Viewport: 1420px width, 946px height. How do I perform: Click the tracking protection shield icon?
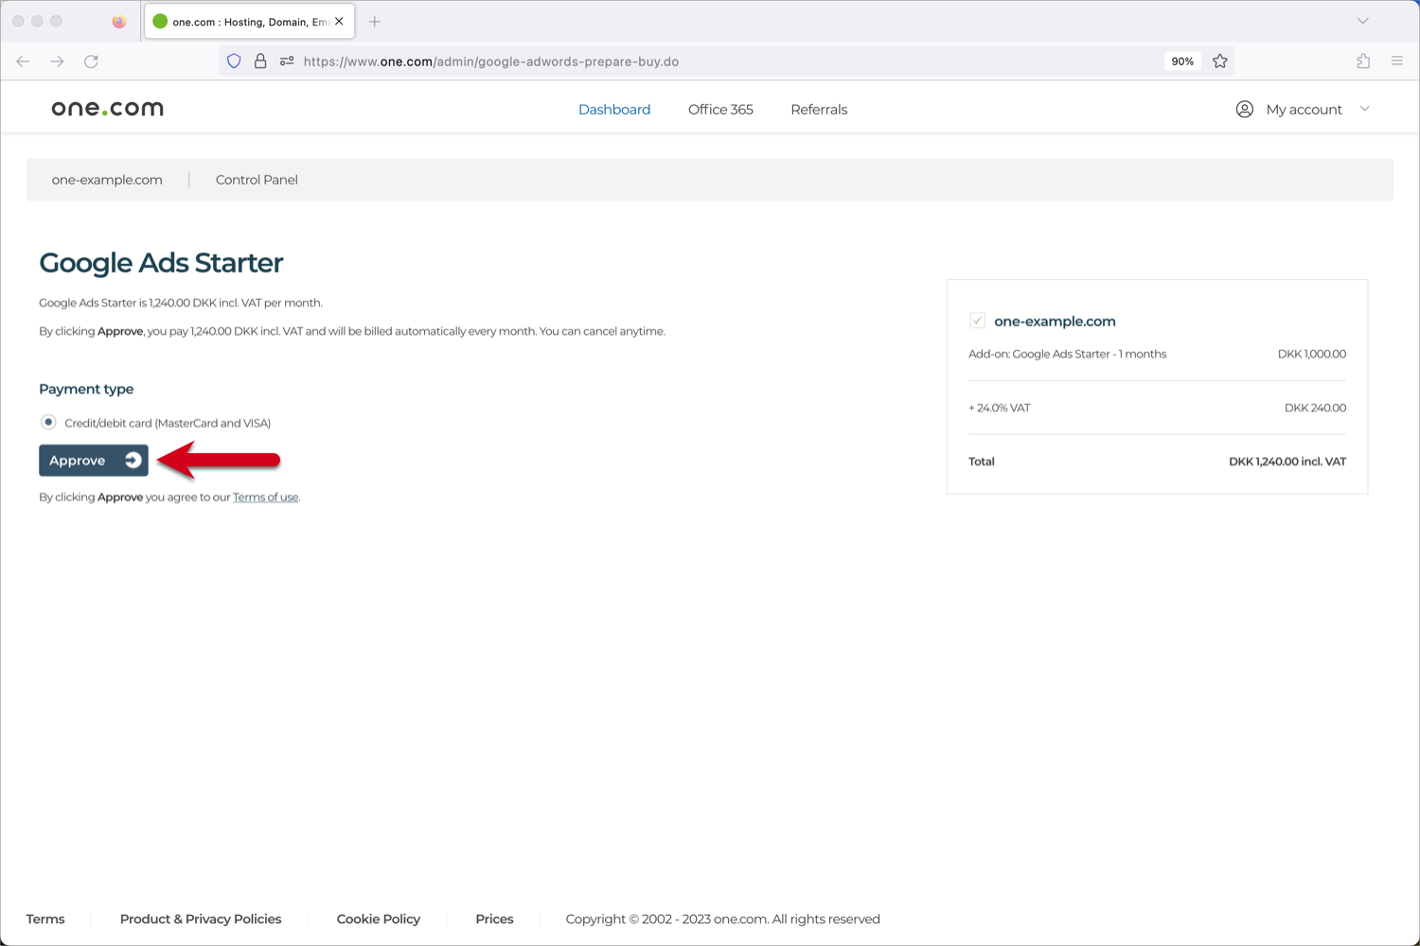234,61
